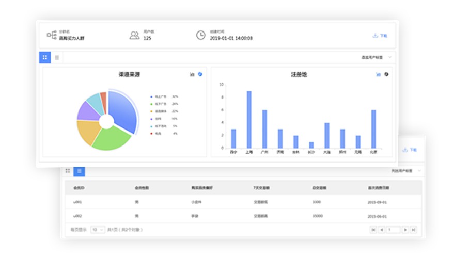
Task: Click the 7天交易额 column header
Action: [261, 188]
